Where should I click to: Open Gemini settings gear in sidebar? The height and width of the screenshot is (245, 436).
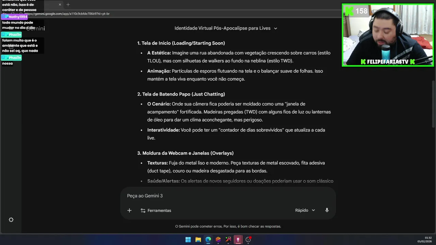point(11,220)
